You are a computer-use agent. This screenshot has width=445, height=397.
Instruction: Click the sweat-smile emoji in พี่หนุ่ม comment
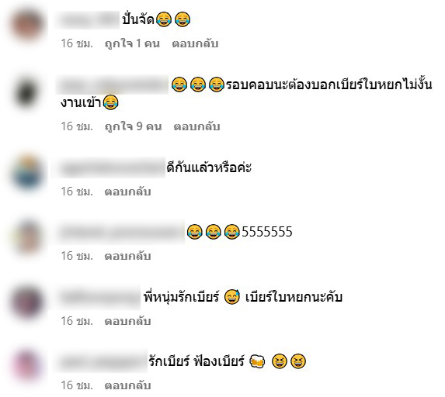[x=232, y=297]
